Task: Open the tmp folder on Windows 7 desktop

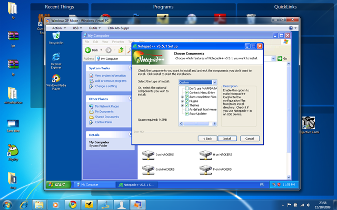Action: (x=13, y=181)
